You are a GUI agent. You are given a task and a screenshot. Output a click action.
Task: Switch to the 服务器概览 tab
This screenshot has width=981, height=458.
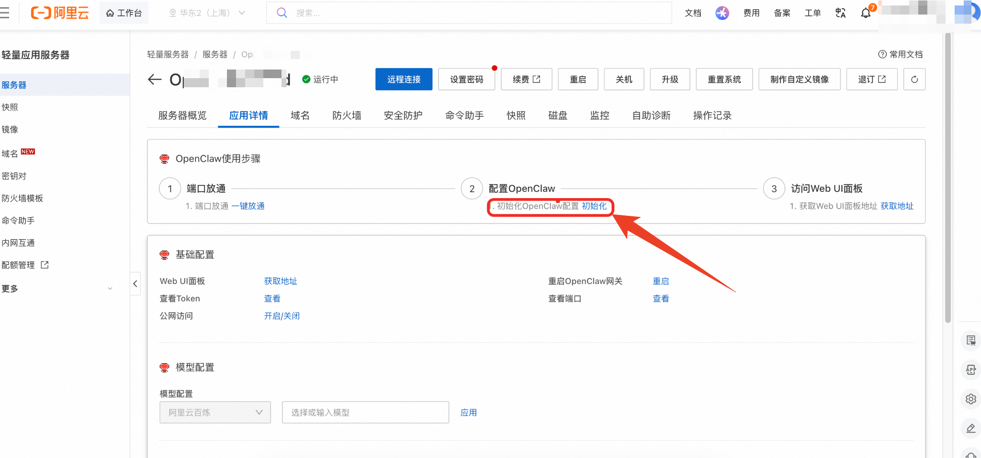coord(182,115)
